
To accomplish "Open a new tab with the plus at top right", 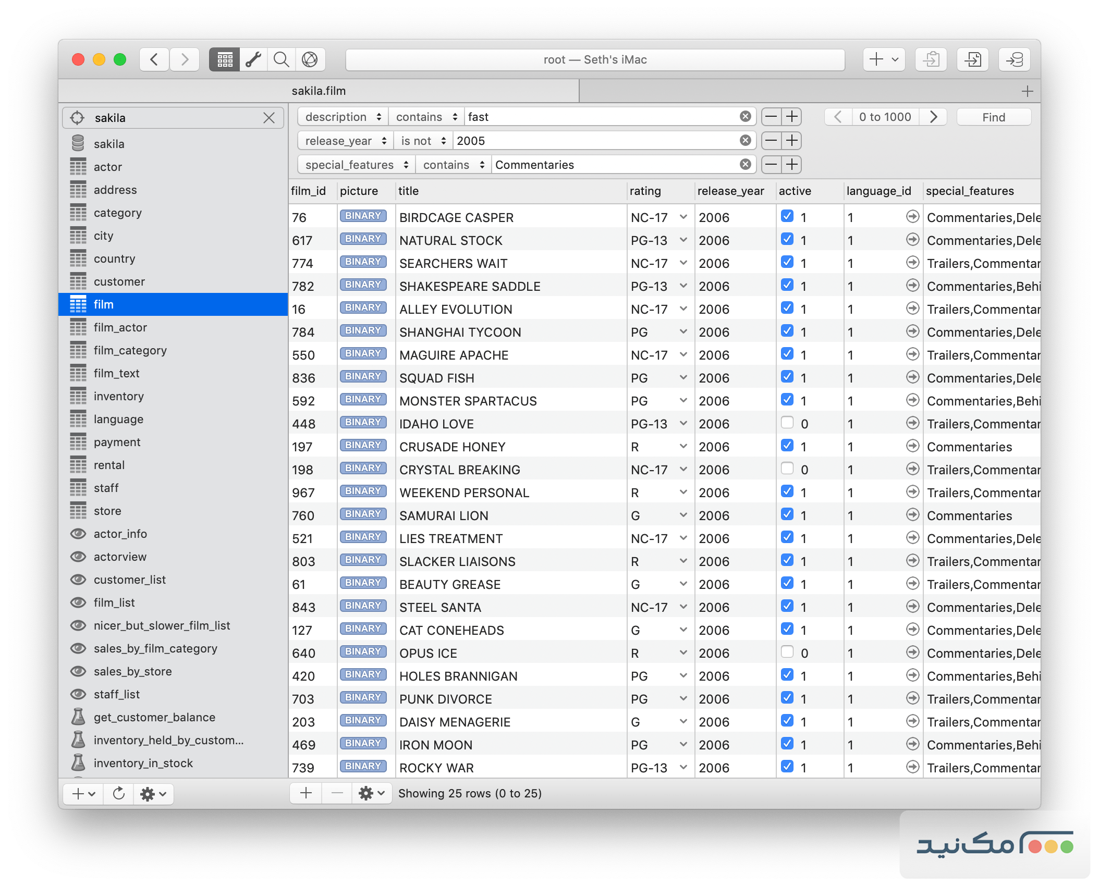I will click(1027, 90).
